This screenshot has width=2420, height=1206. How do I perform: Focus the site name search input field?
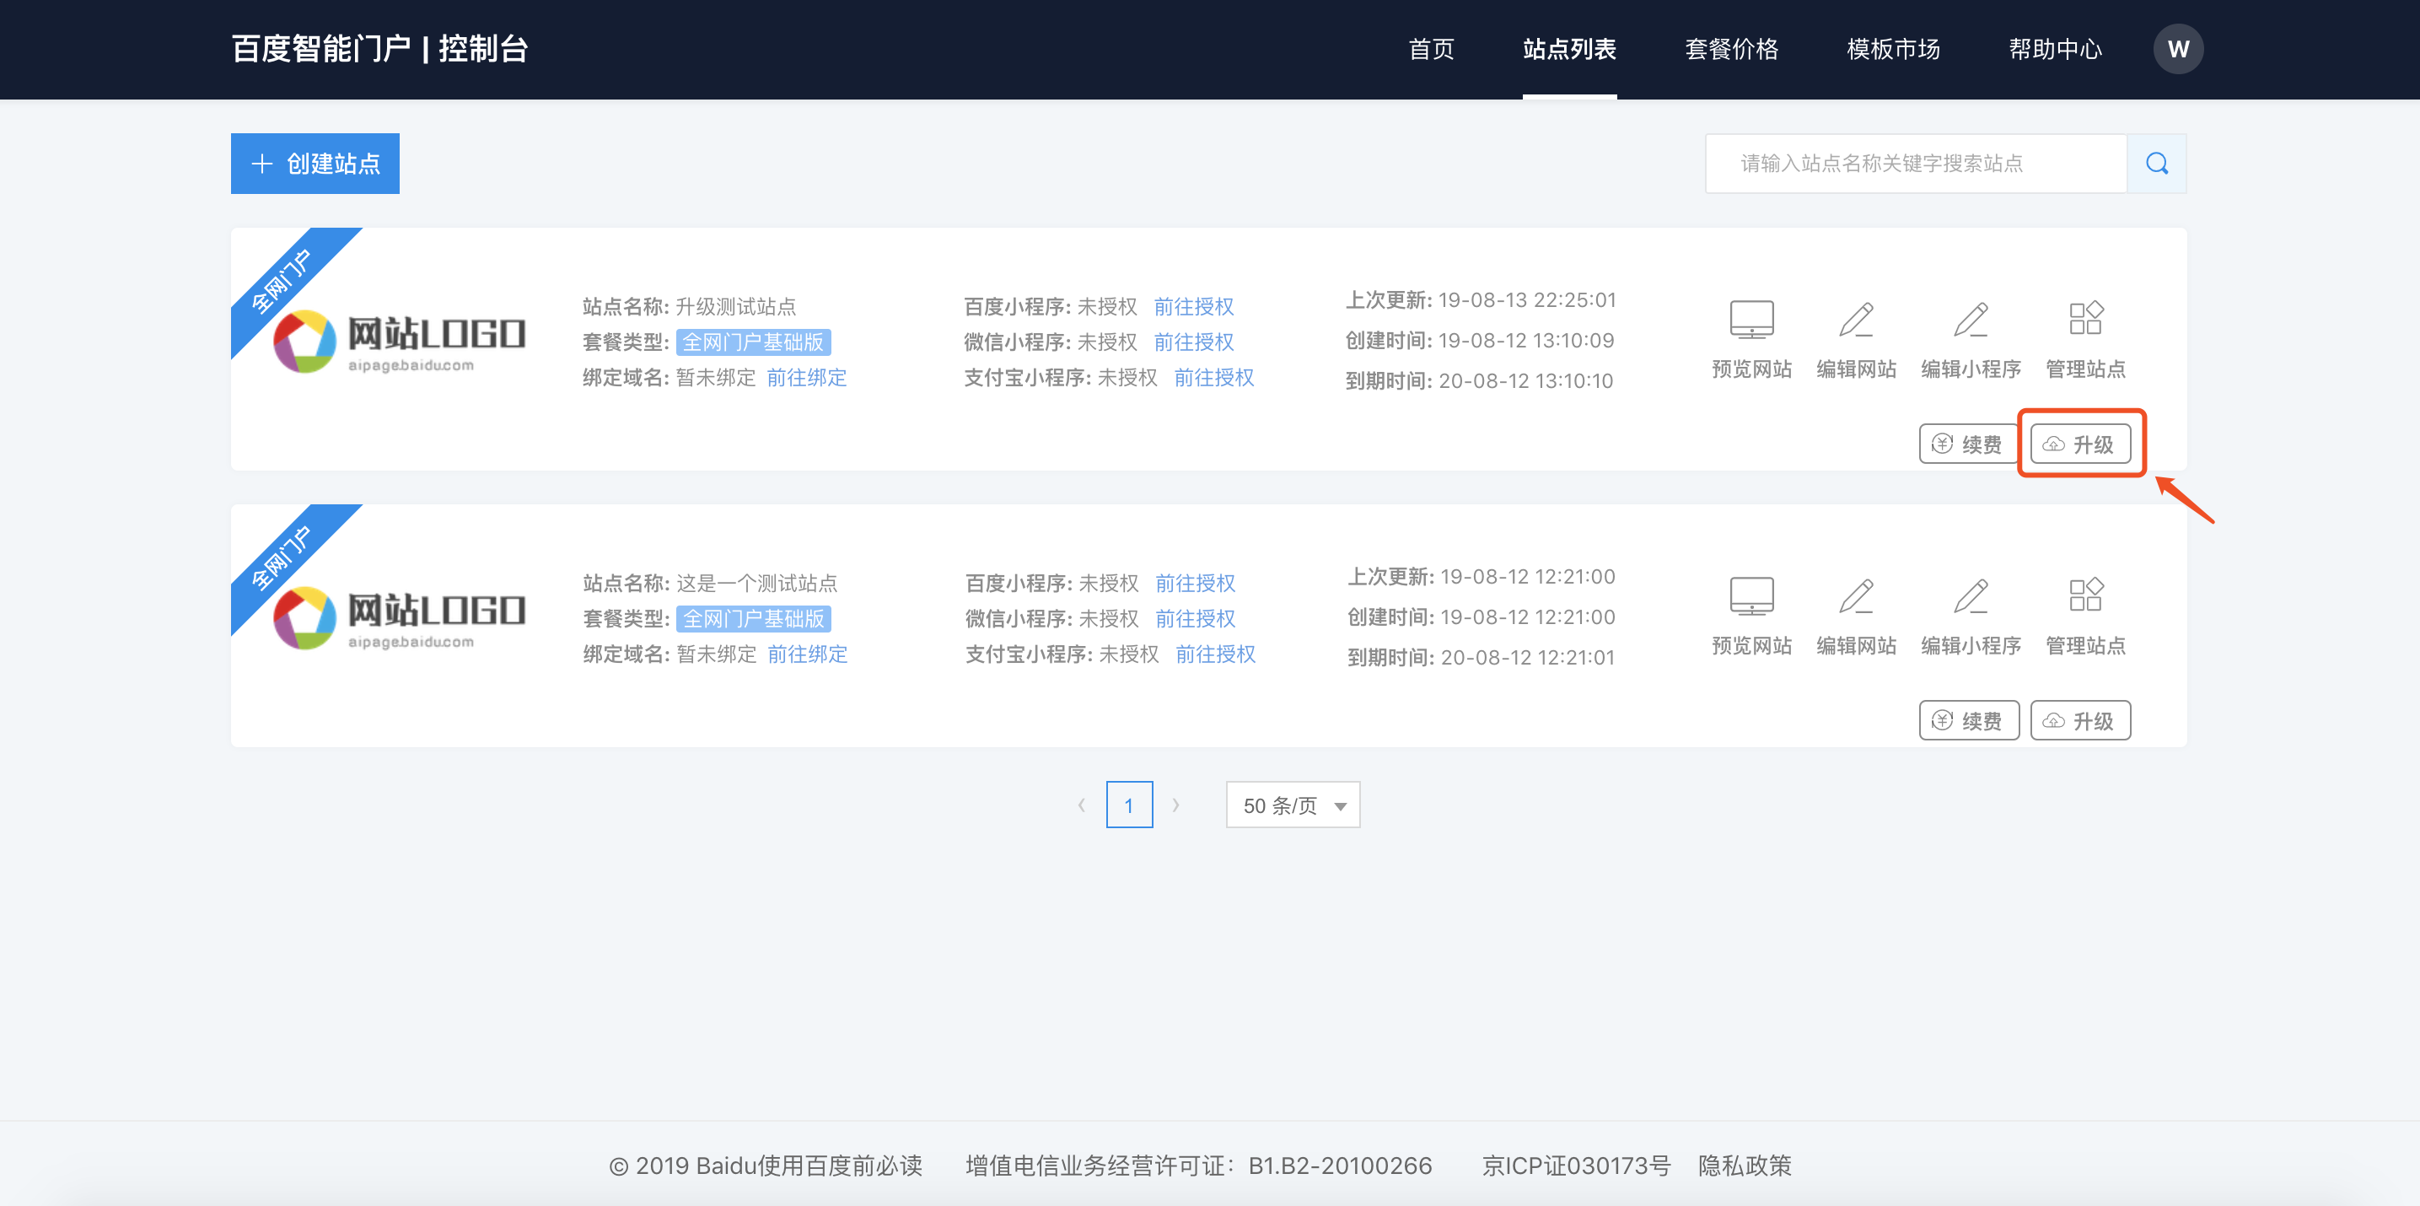1915,164
